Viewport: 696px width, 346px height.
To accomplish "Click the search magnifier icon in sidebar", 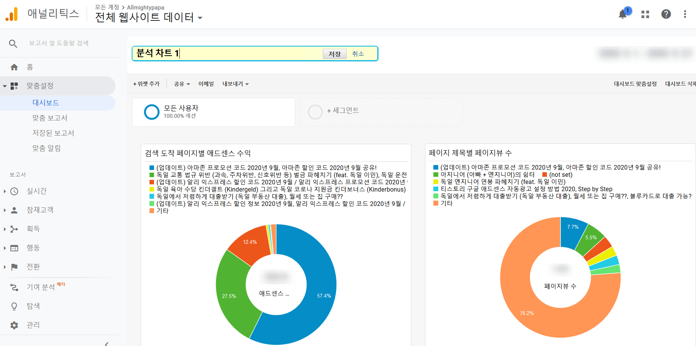I will (13, 44).
